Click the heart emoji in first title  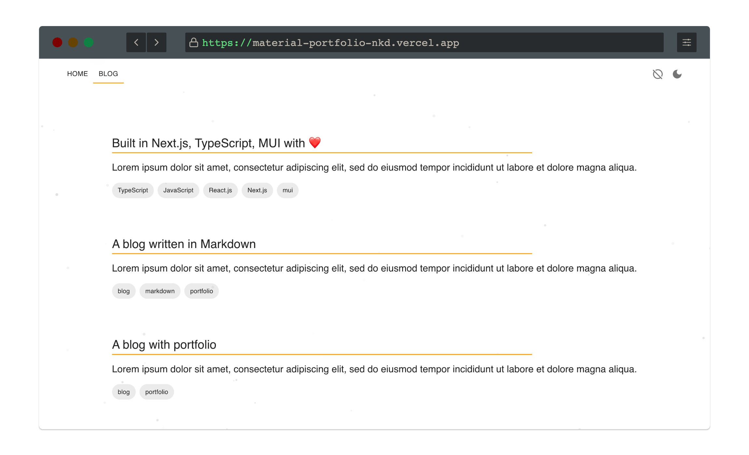[315, 143]
